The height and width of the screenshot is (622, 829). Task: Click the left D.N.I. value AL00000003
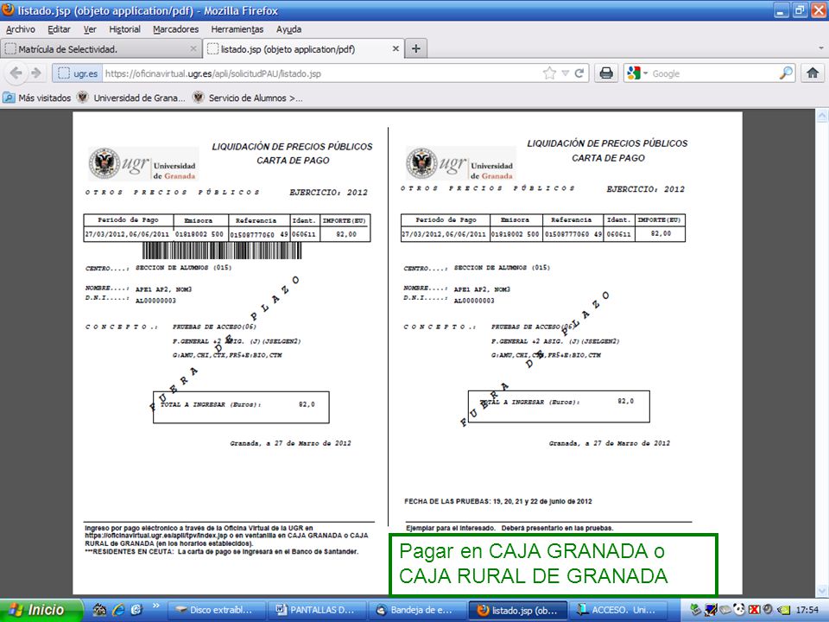(x=155, y=301)
